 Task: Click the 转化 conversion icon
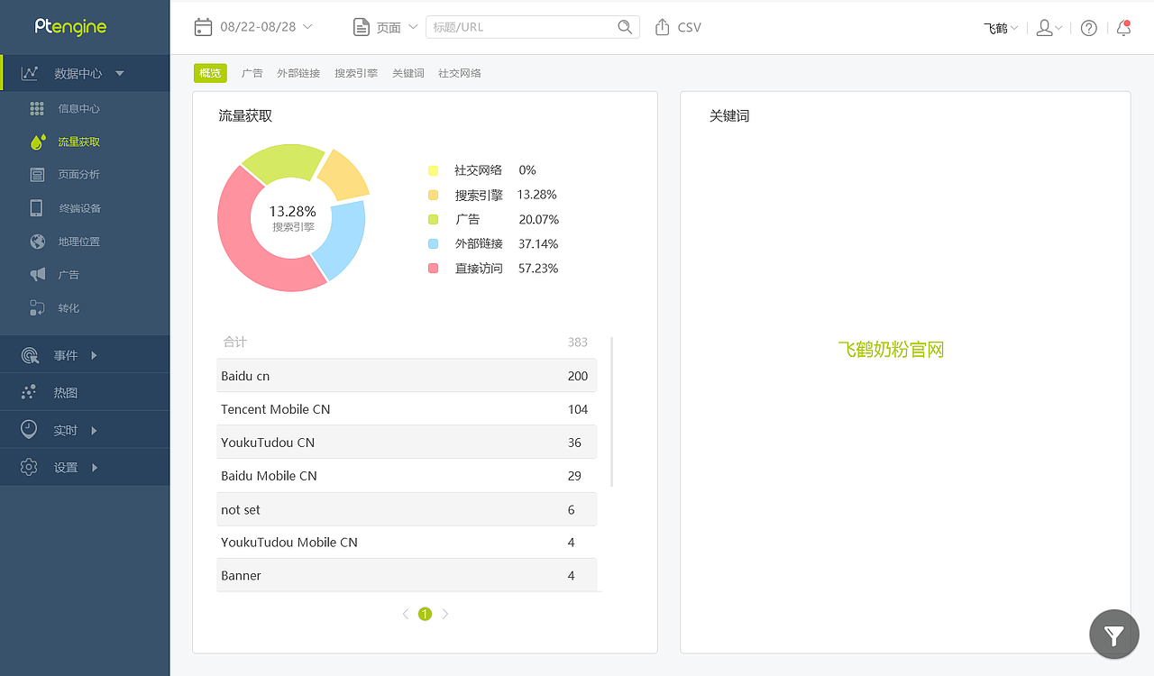[37, 308]
